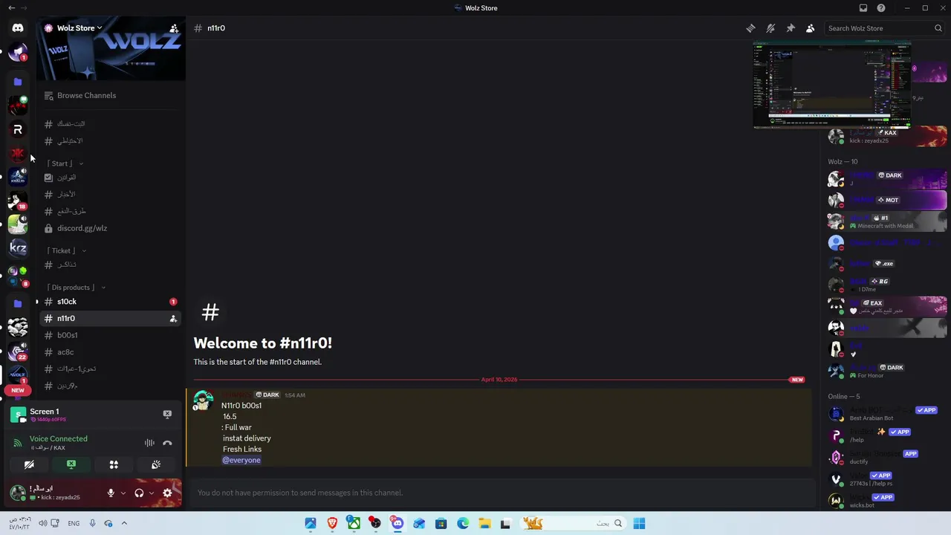Open the Activities shapes icon
This screenshot has width=951, height=535.
(114, 464)
